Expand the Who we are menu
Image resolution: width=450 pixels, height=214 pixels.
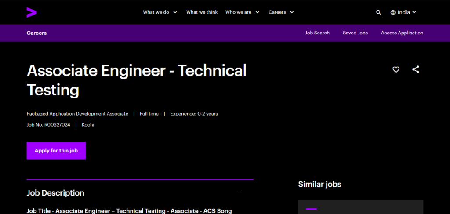[x=243, y=12]
